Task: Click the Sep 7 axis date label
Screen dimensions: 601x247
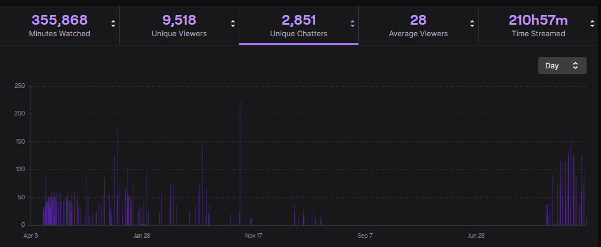Action: pyautogui.click(x=365, y=236)
